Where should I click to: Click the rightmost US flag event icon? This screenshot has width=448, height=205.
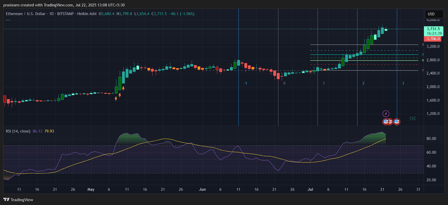397,122
